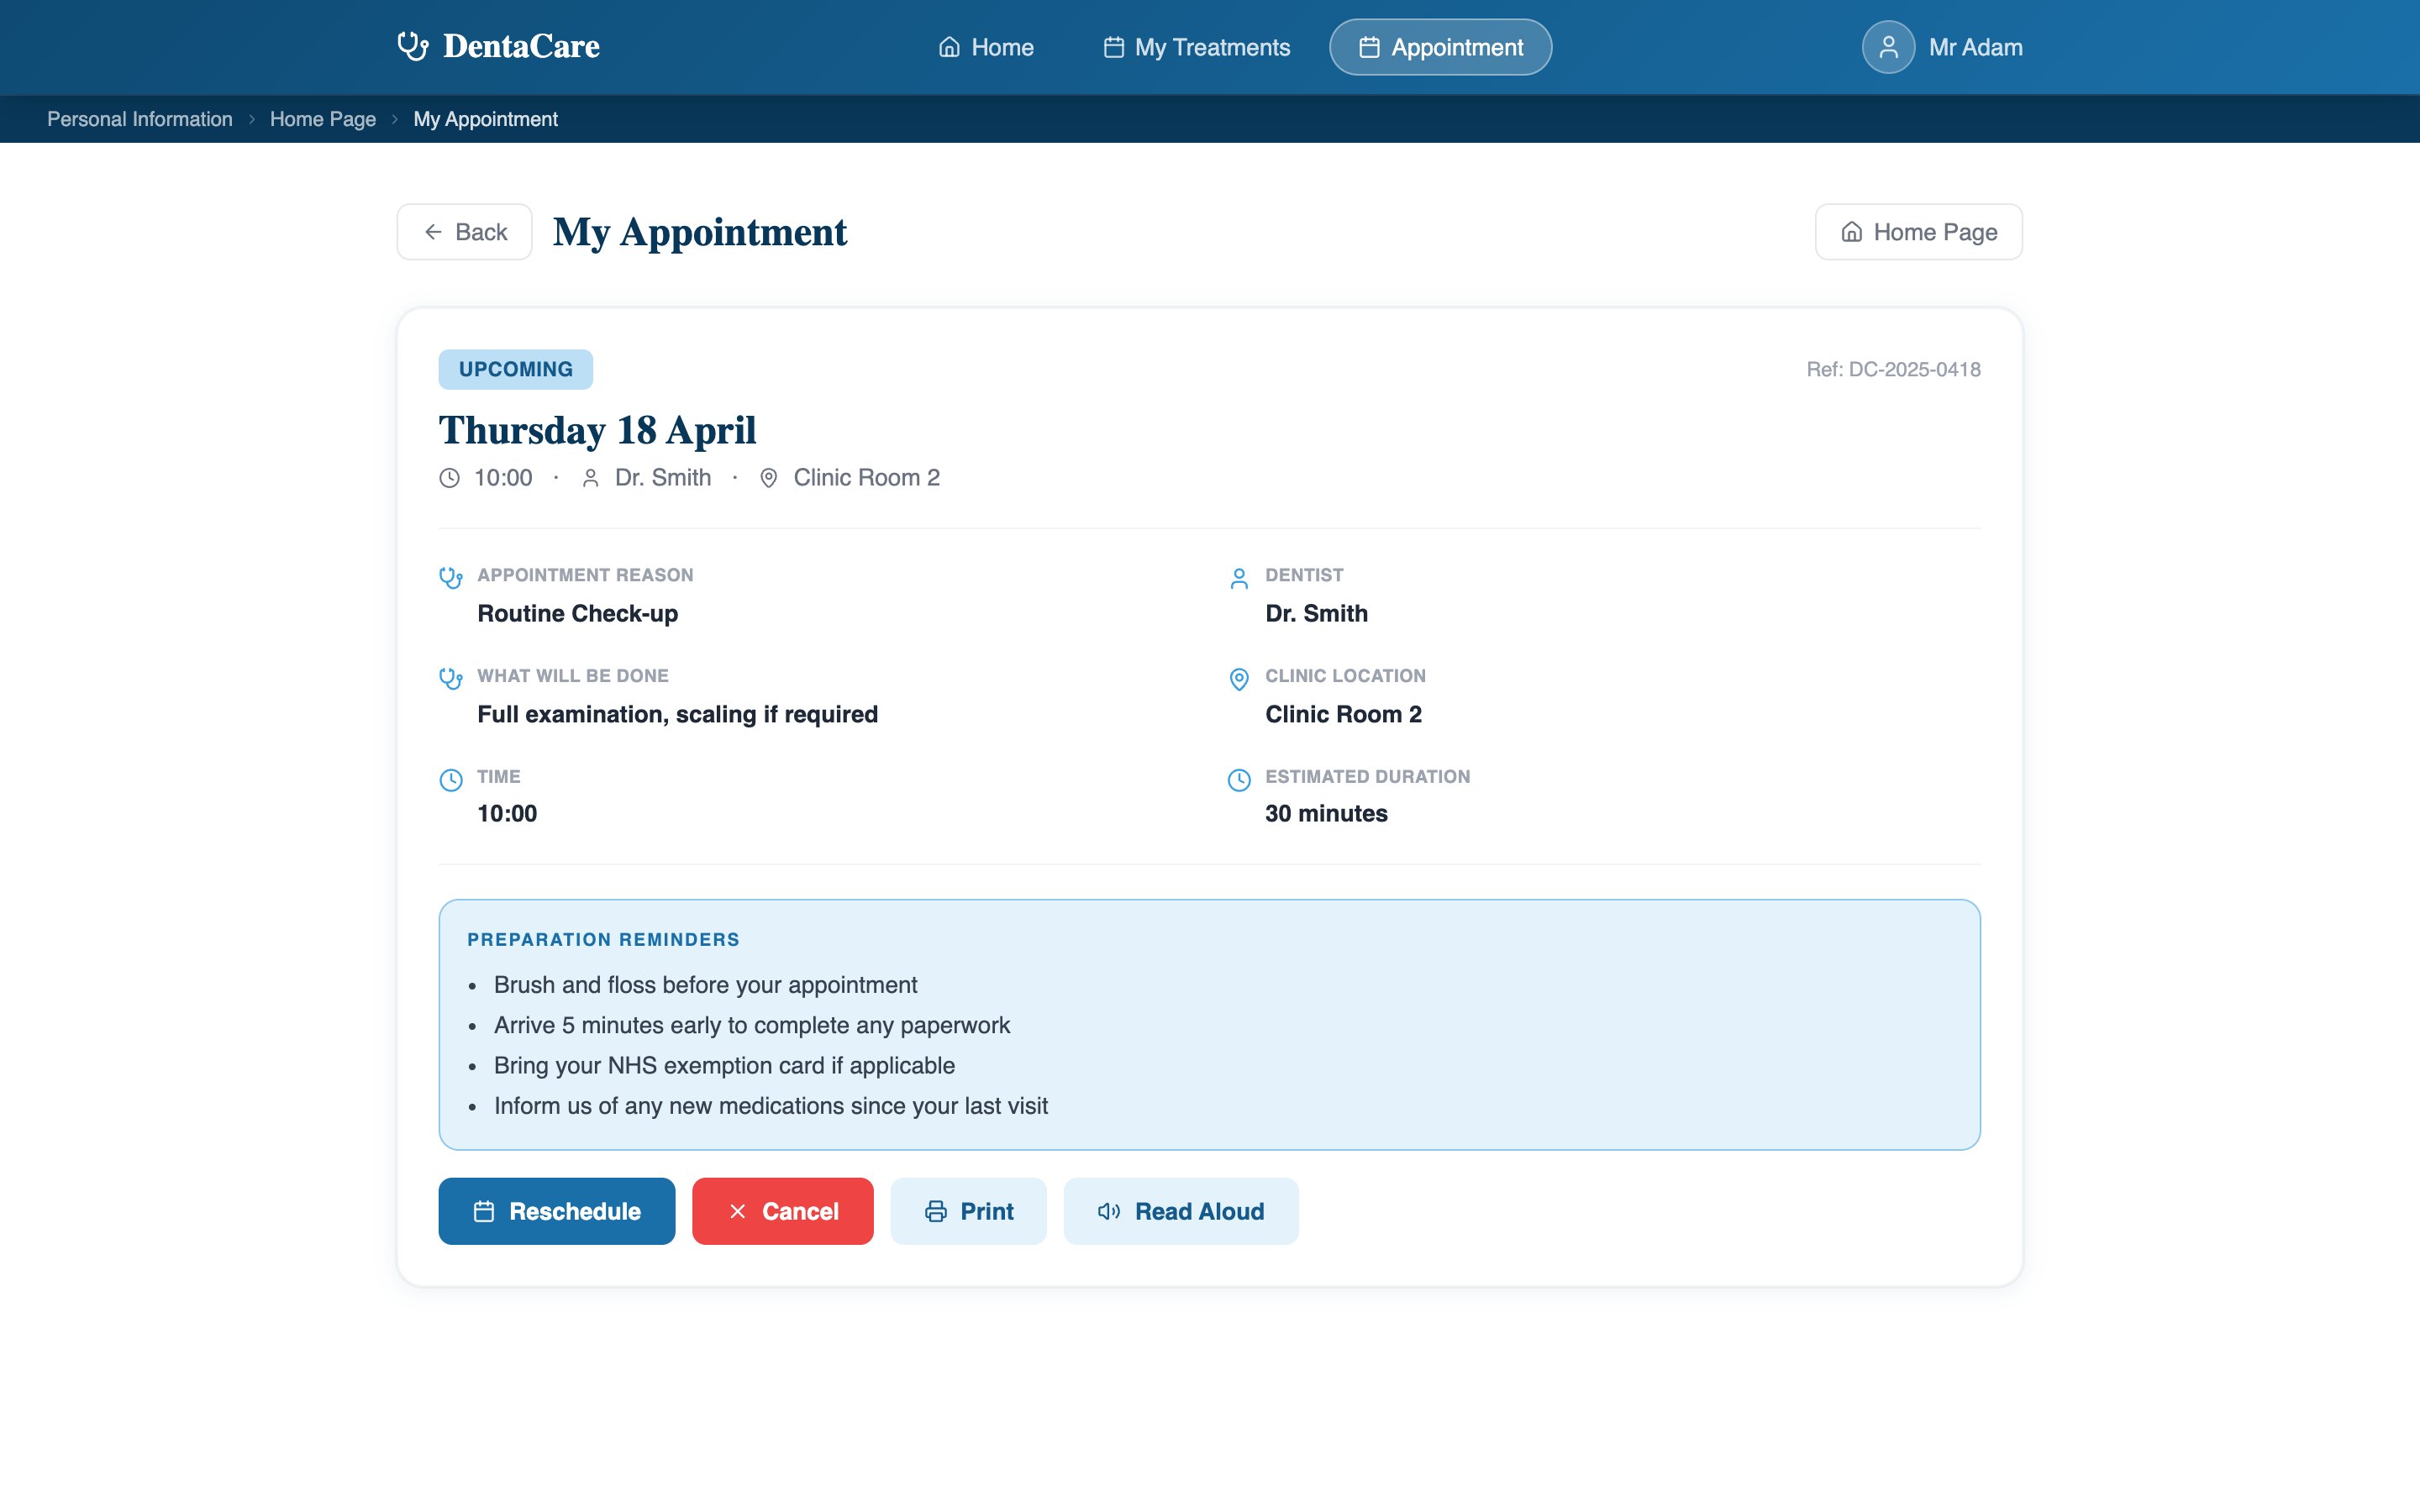Click the Thursday 18 April heading
The width and height of the screenshot is (2420, 1512).
597,430
